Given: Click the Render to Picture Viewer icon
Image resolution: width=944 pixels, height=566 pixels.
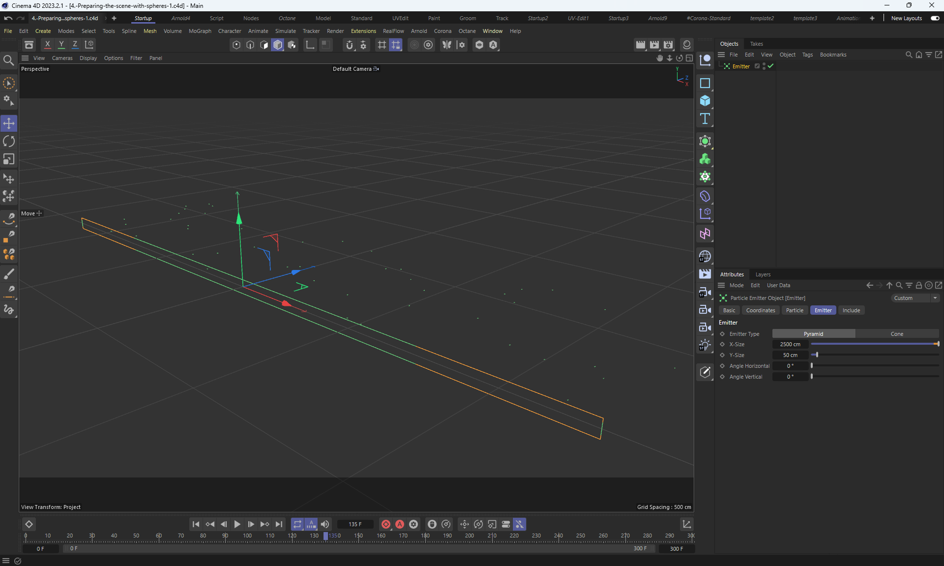Looking at the screenshot, I should tap(654, 45).
